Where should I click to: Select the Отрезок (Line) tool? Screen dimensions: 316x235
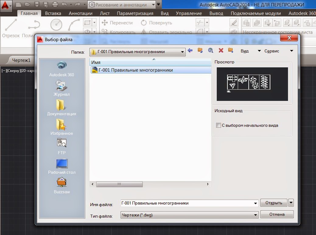pyautogui.click(x=10, y=27)
